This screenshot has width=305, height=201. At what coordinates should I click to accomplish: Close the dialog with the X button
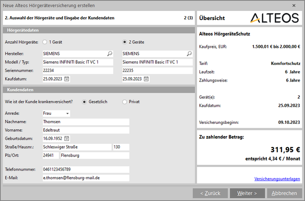[293, 6]
